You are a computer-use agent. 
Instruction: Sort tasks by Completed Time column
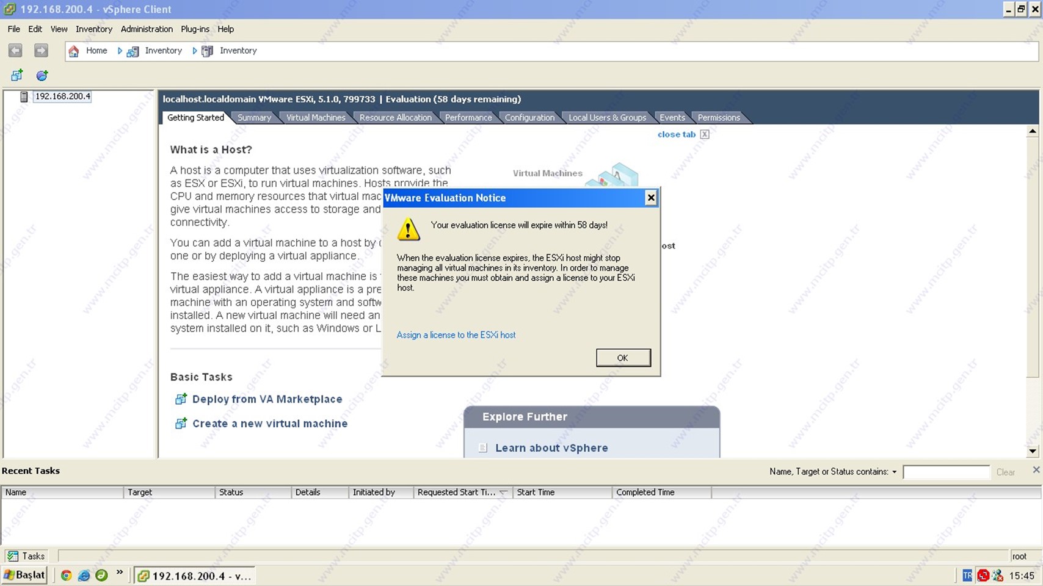pyautogui.click(x=662, y=492)
